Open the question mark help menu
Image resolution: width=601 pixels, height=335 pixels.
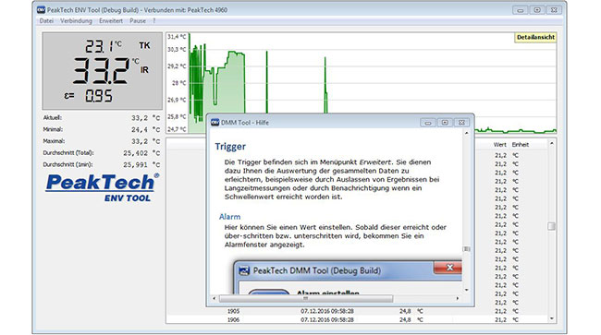point(154,21)
